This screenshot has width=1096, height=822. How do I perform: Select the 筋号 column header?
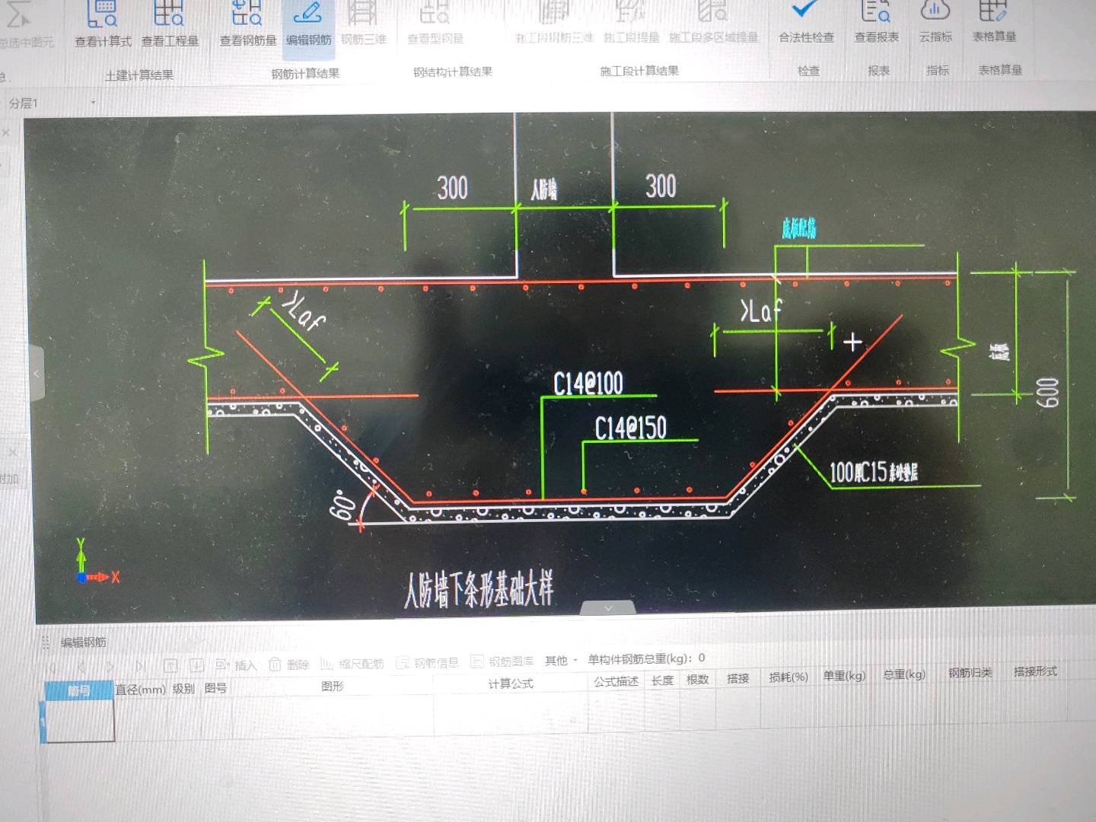79,690
